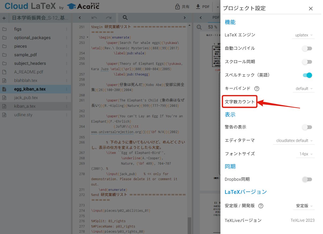This screenshot has width=323, height=234.
Task: Click the TeXLive 2023 version text
Action: point(302,220)
